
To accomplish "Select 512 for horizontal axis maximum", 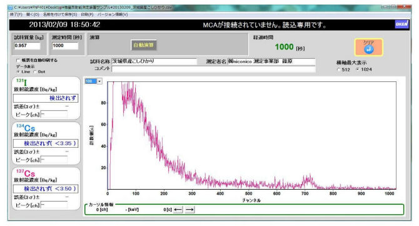I will click(339, 69).
